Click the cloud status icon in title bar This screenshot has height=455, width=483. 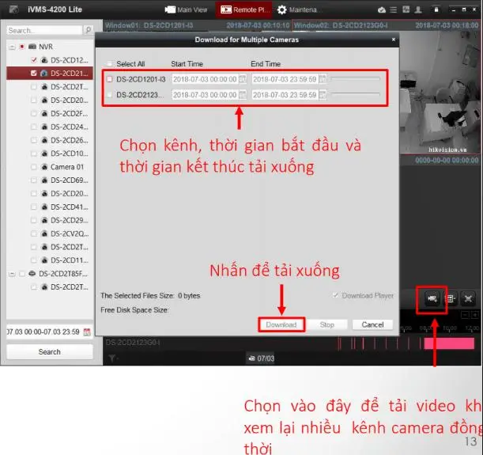[381, 9]
